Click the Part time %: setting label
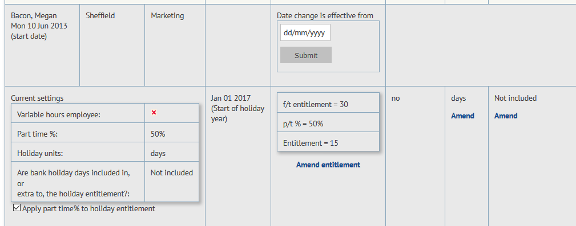Screen dimensions: 576x226 (x=38, y=134)
